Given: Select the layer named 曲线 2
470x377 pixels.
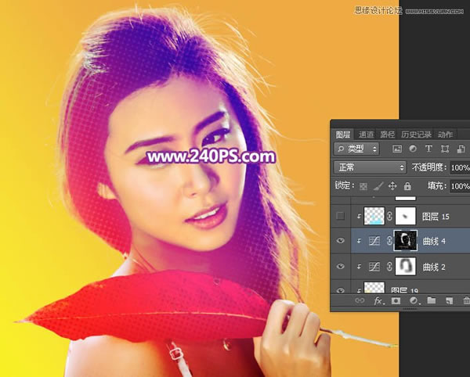Looking at the screenshot, I should (x=434, y=267).
